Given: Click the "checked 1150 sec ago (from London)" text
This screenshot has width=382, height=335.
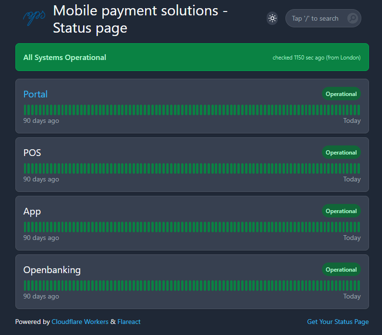Looking at the screenshot, I should pos(317,58).
